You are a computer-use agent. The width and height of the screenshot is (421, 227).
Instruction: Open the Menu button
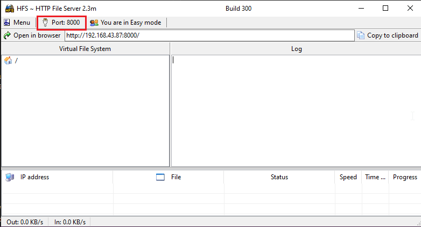[x=17, y=23]
